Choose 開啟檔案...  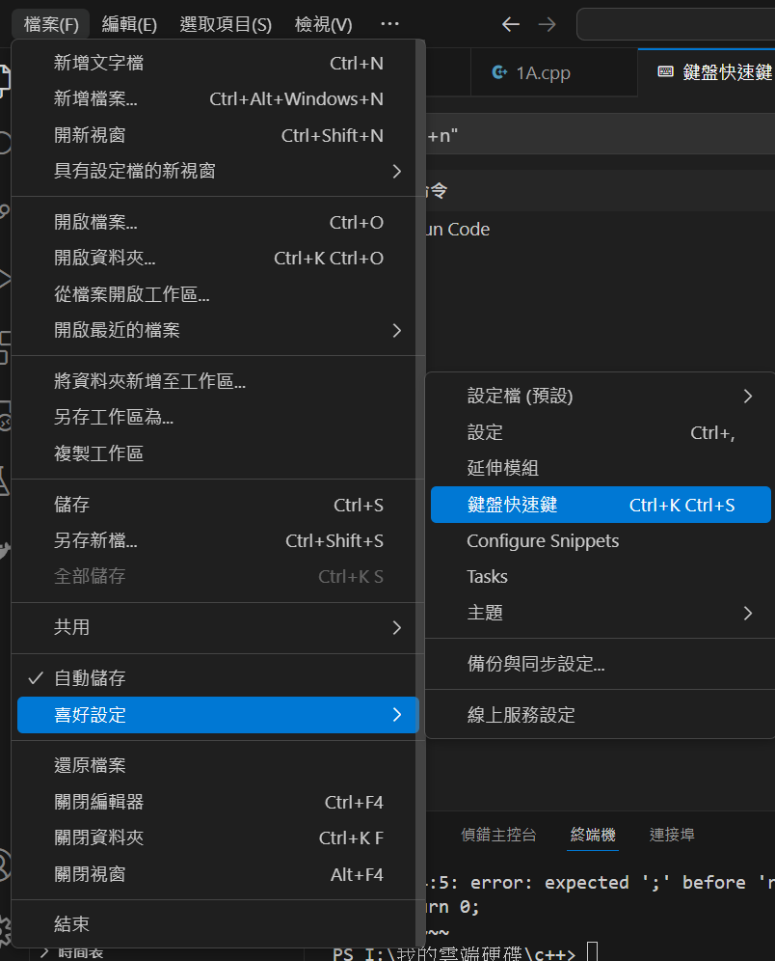pyautogui.click(x=218, y=223)
